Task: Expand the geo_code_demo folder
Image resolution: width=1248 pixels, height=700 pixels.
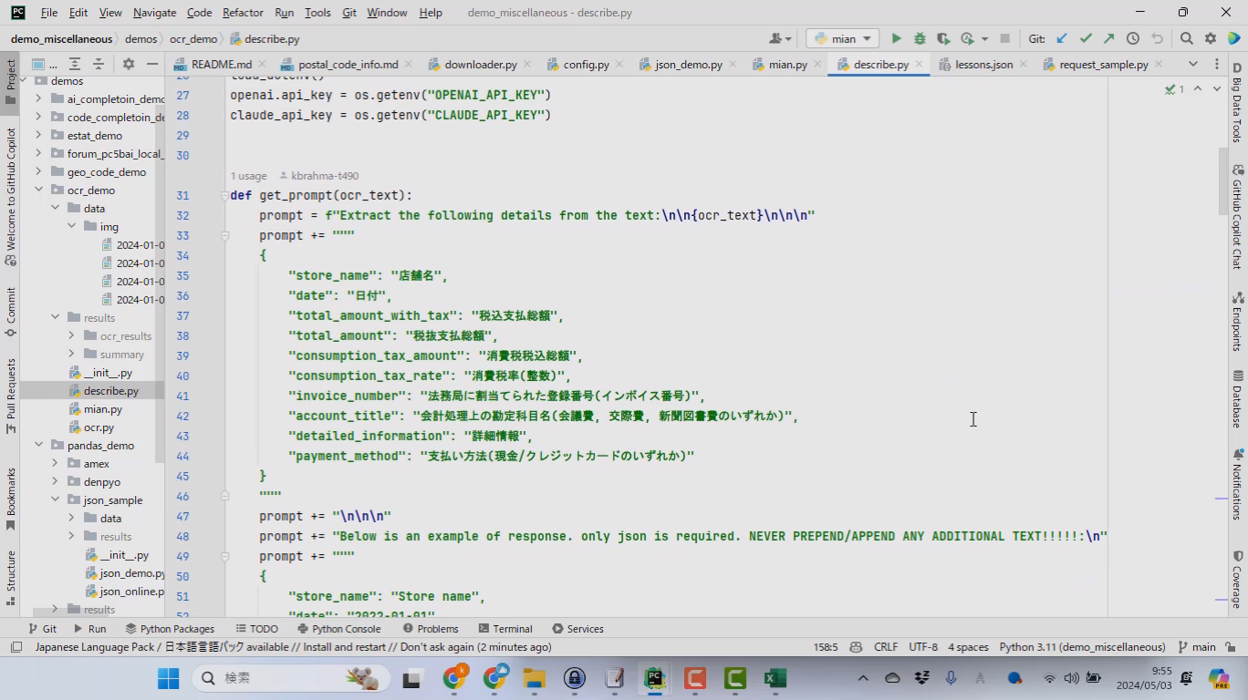Action: tap(38, 172)
